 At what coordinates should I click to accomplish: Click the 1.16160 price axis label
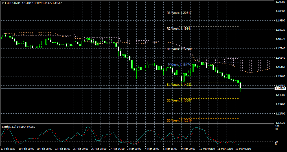click(x=280, y=67)
